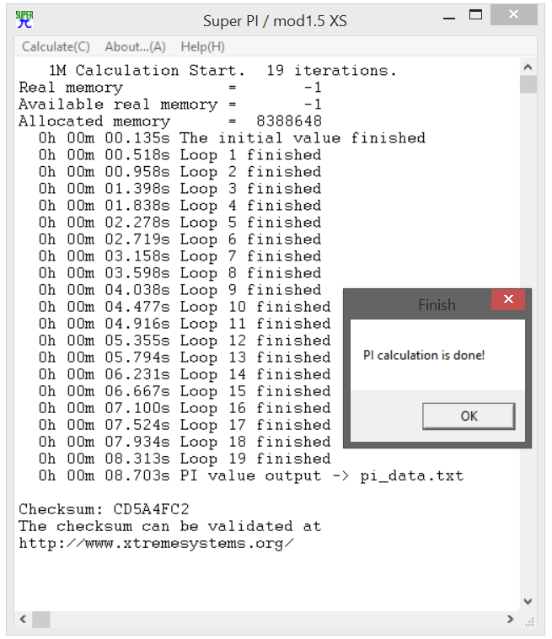Click the Checksum CD5A4FC2 line
This screenshot has width=552, height=639.
point(104,509)
